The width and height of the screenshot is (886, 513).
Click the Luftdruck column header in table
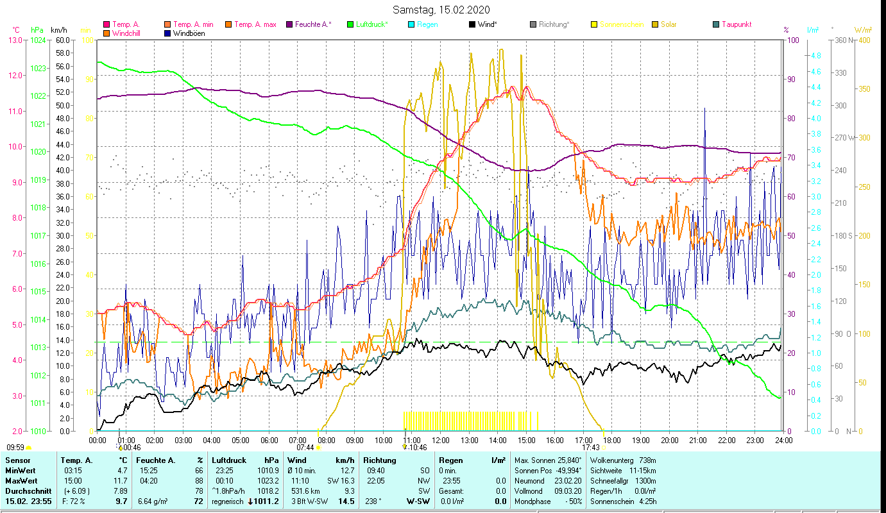coord(229,460)
